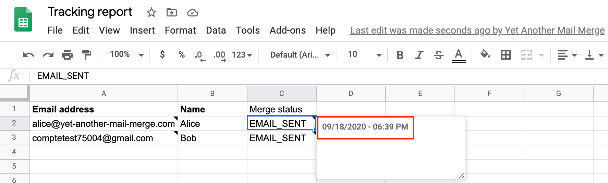Open the Add-ons menu
Screen dimensions: 608x183
[288, 30]
